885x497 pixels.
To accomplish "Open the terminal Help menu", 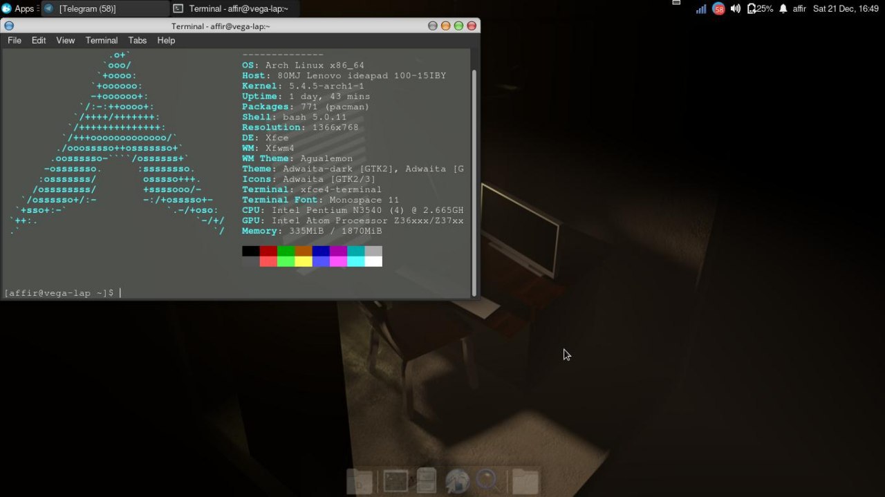I will (166, 40).
